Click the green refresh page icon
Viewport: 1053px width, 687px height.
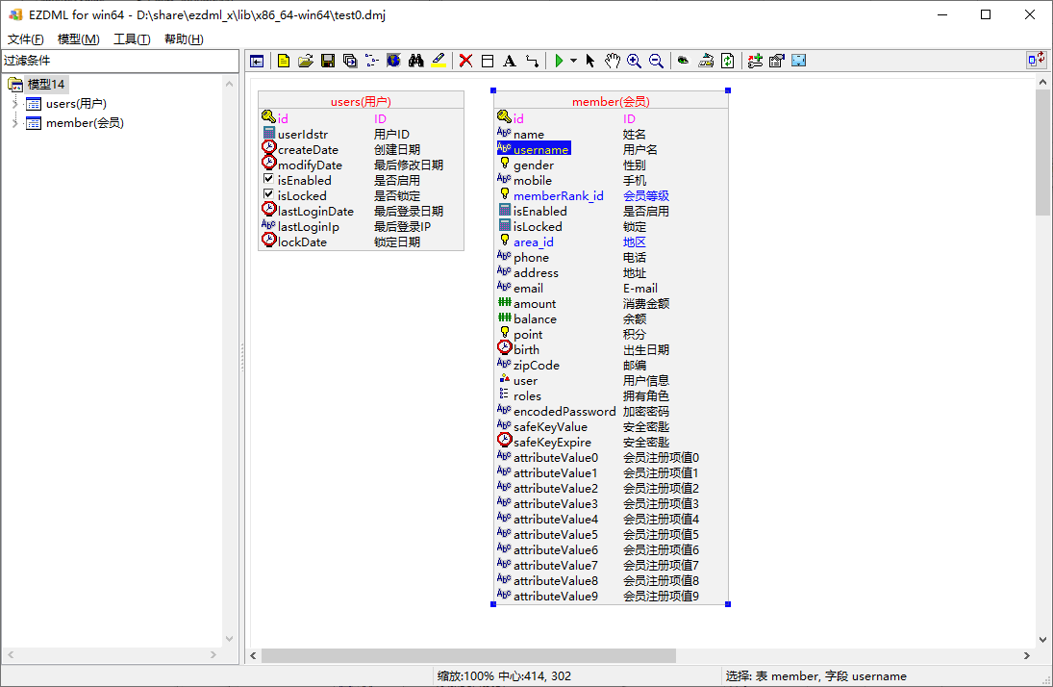tap(728, 62)
